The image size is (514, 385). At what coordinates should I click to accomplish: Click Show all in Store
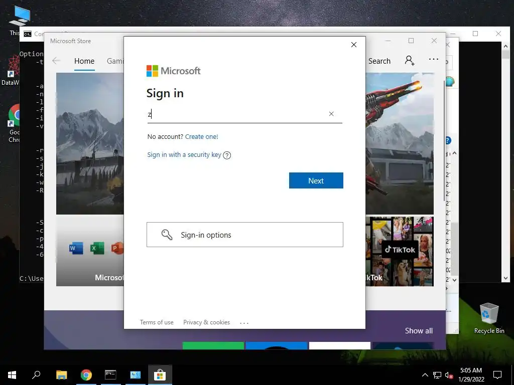[419, 331]
